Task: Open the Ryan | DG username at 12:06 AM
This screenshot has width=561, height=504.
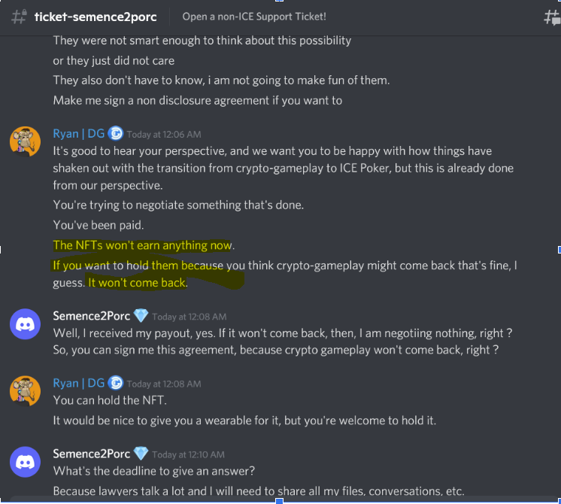Action: tap(79, 134)
